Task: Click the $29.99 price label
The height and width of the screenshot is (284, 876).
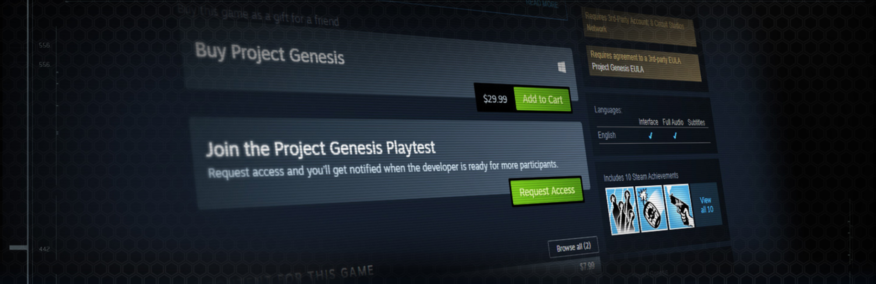Action: tap(495, 99)
